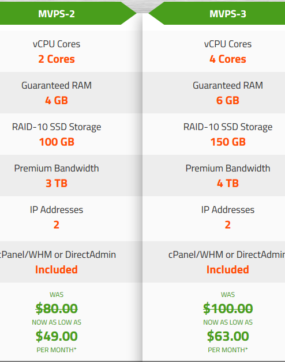Click the $63.00 monthly price

[228, 336]
